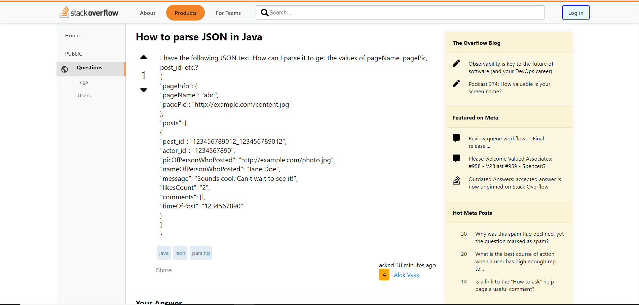Click the java tag
The width and height of the screenshot is (639, 305).
click(x=164, y=253)
